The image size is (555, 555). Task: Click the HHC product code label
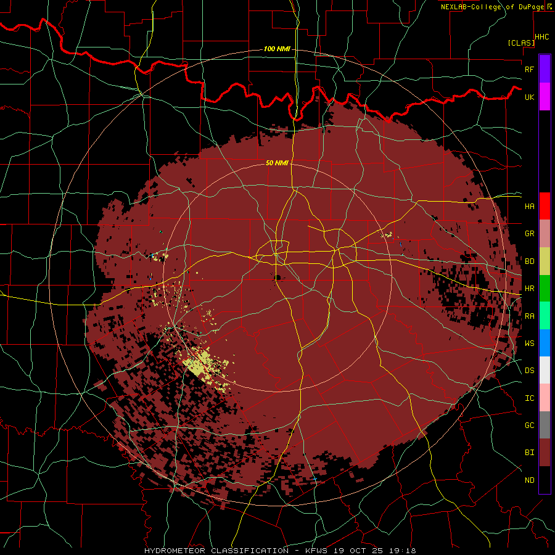click(542, 37)
